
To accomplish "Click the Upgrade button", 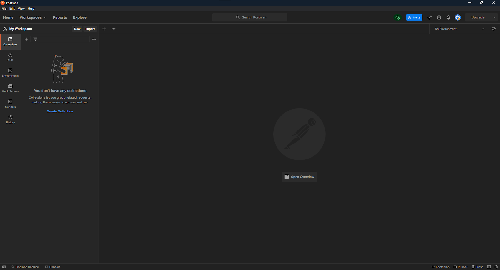I will click(x=478, y=17).
